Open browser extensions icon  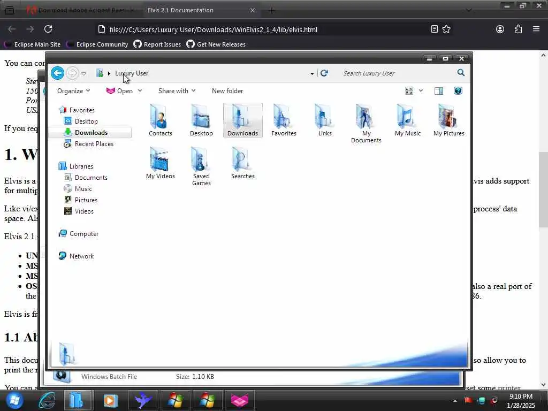pyautogui.click(x=518, y=29)
